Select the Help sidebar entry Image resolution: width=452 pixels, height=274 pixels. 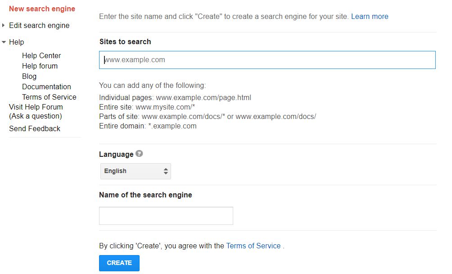17,42
